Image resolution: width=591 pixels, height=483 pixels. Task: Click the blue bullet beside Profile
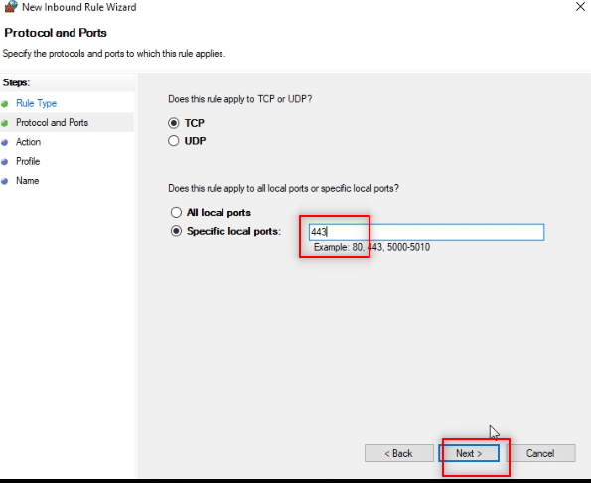click(x=5, y=162)
